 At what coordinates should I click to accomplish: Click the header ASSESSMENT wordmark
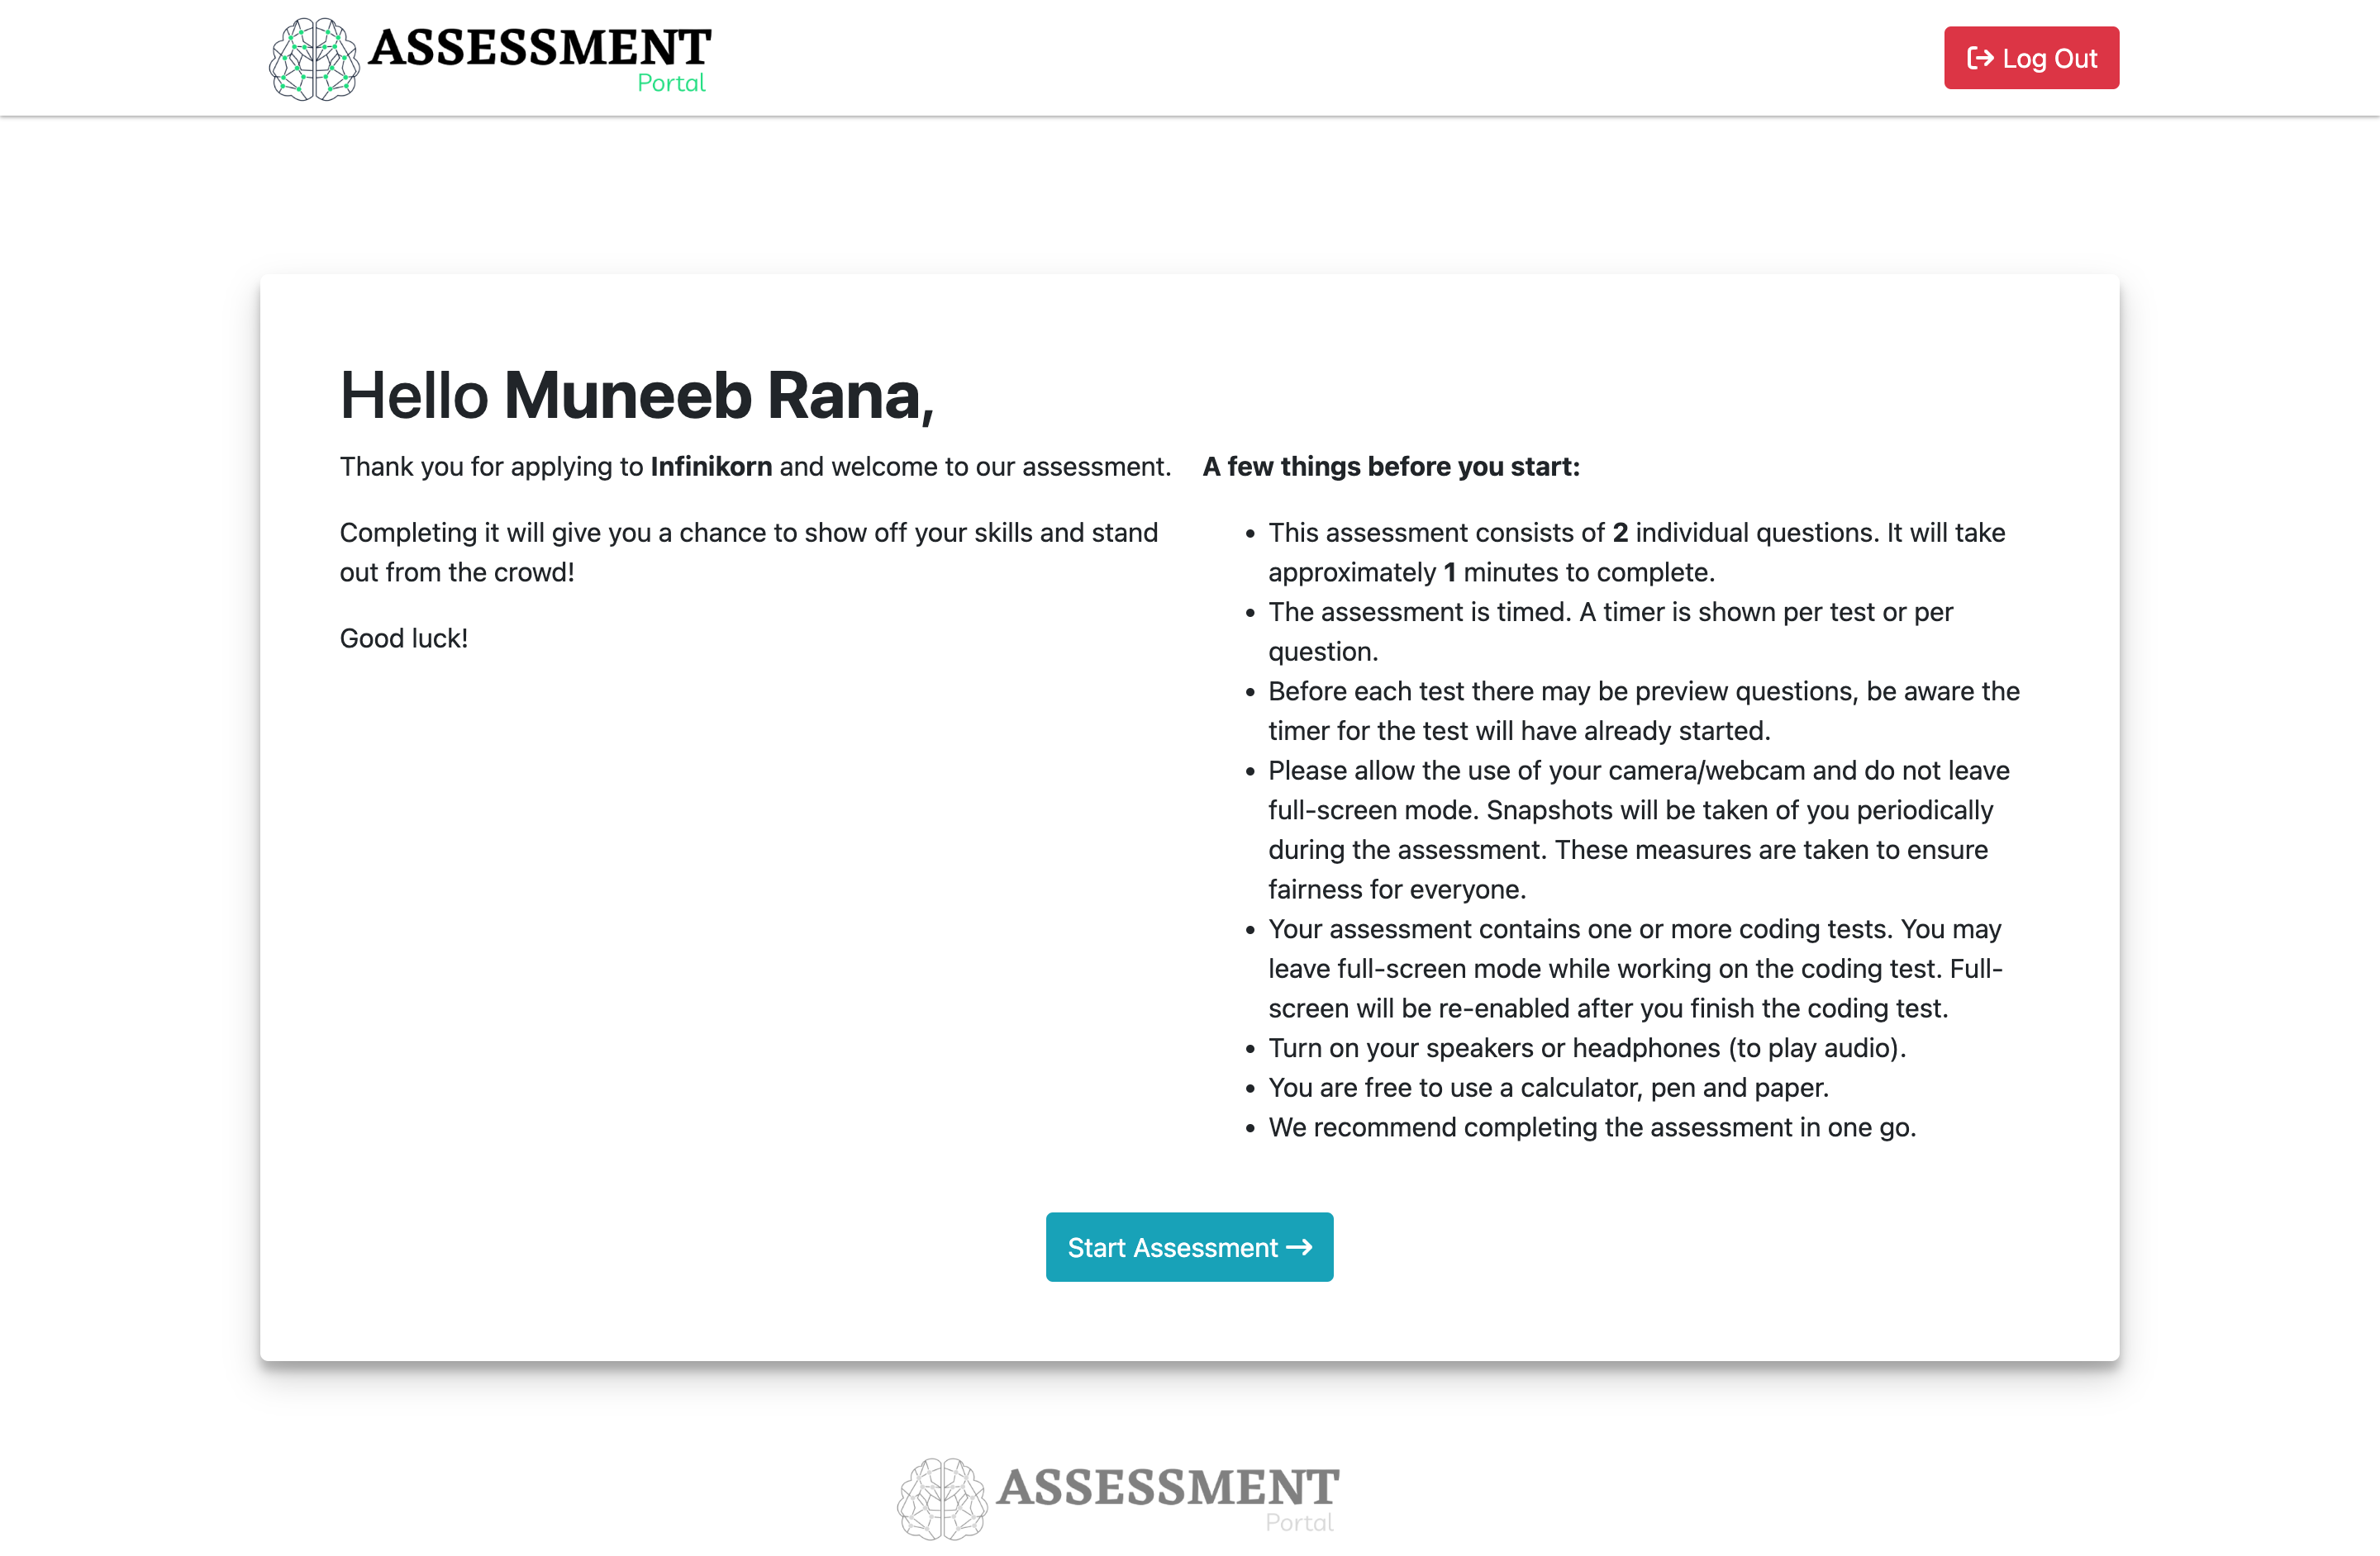[540, 47]
